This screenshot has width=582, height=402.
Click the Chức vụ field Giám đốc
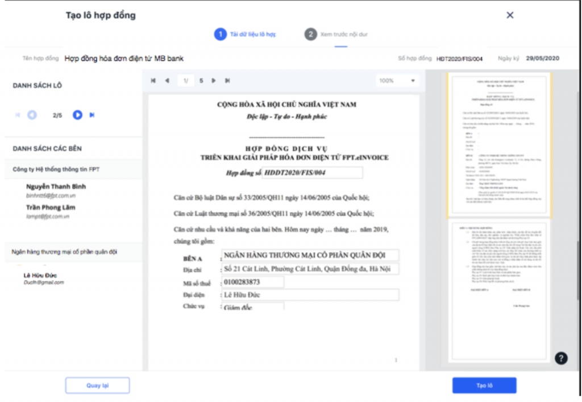[x=253, y=306]
